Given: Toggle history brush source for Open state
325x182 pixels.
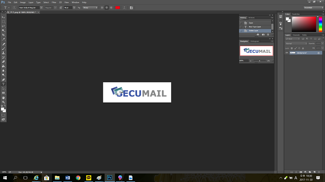Looking at the screenshot, I should coord(241,23).
